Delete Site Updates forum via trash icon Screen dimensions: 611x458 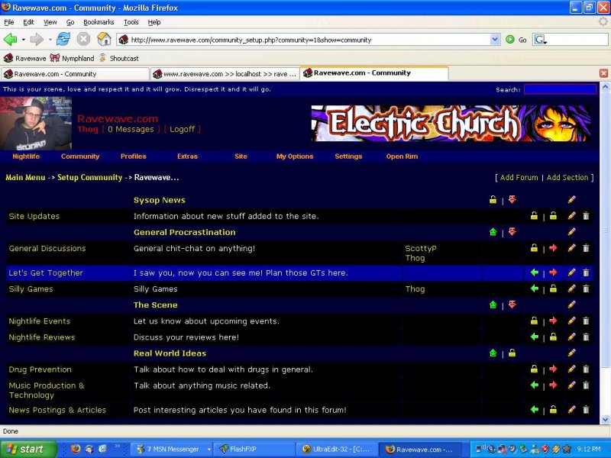point(586,216)
